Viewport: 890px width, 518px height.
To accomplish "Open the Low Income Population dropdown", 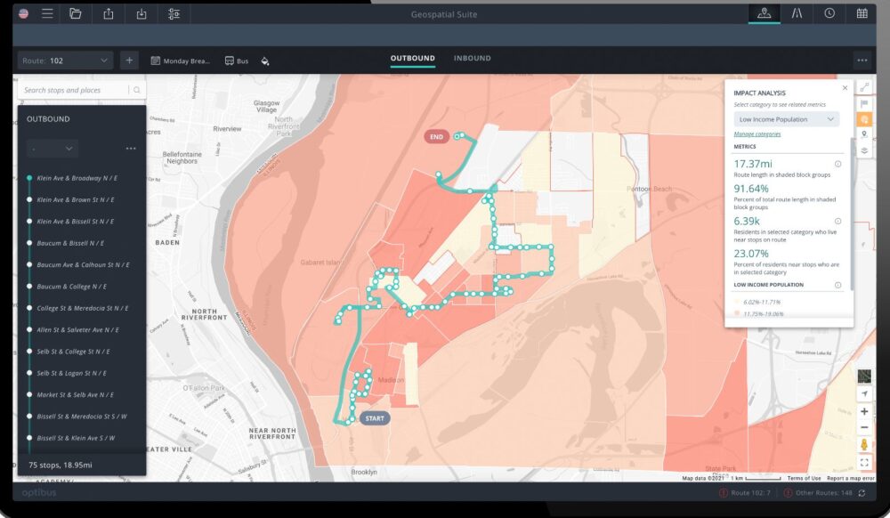I will (x=786, y=119).
